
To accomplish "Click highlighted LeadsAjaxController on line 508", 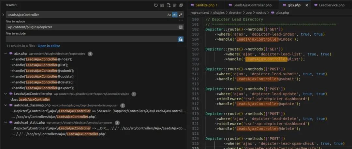I will 266,59.
